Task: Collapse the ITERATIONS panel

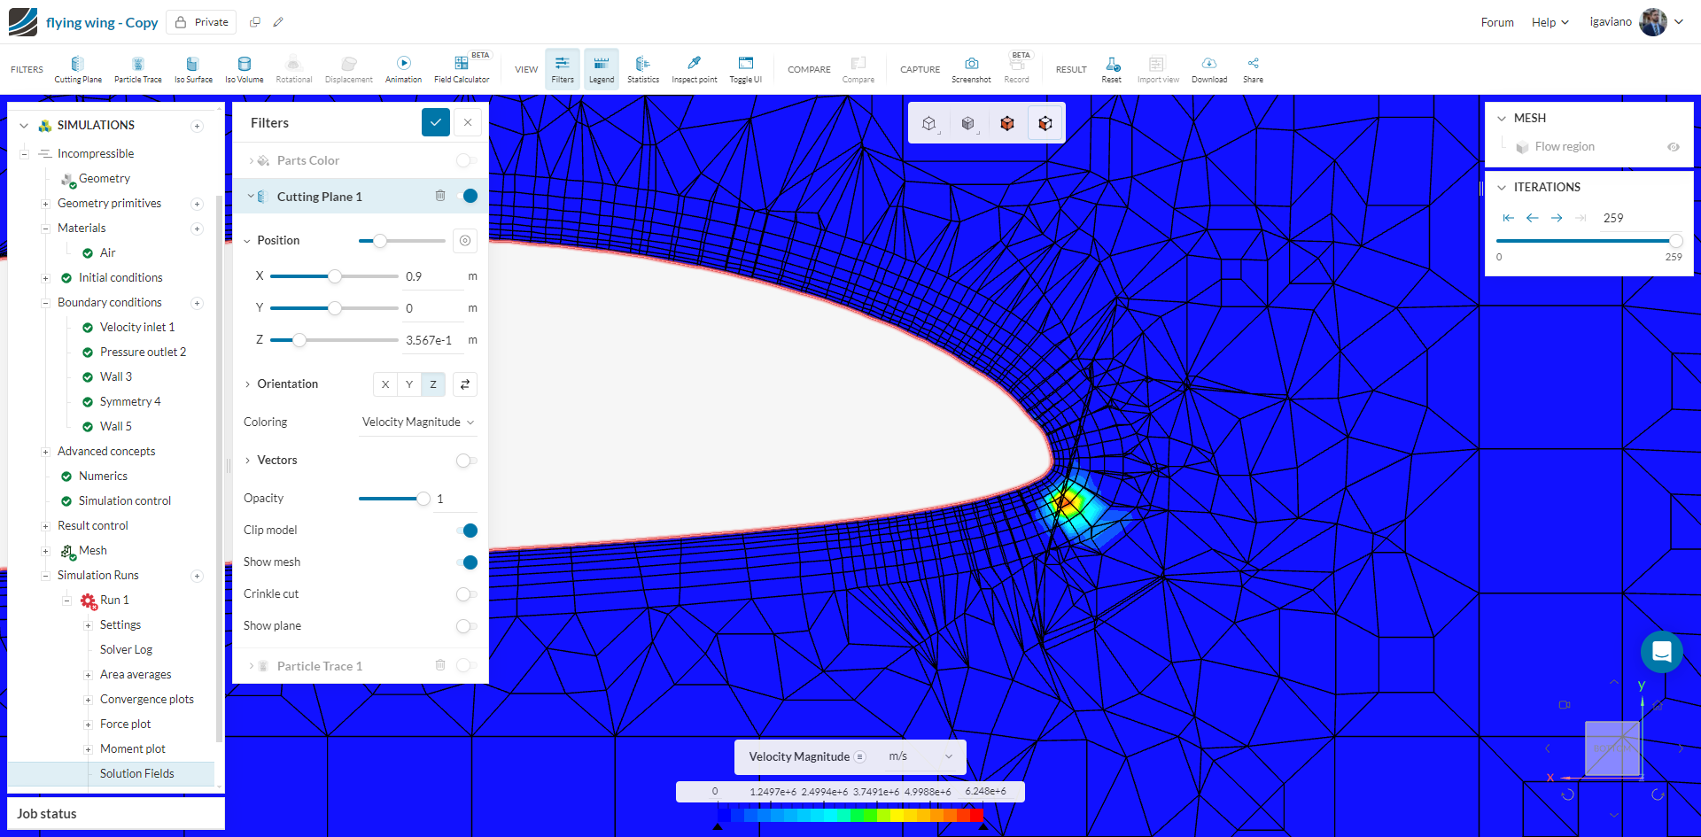Action: (1502, 188)
